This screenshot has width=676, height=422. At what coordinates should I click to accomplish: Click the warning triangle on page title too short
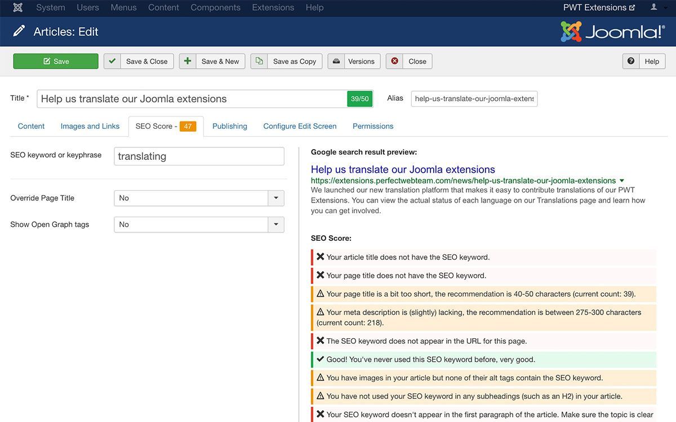click(x=320, y=294)
